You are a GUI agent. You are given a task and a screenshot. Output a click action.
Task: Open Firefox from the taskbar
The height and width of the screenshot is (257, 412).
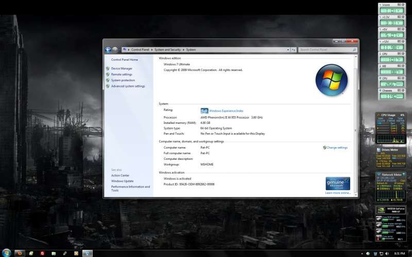pos(21,253)
